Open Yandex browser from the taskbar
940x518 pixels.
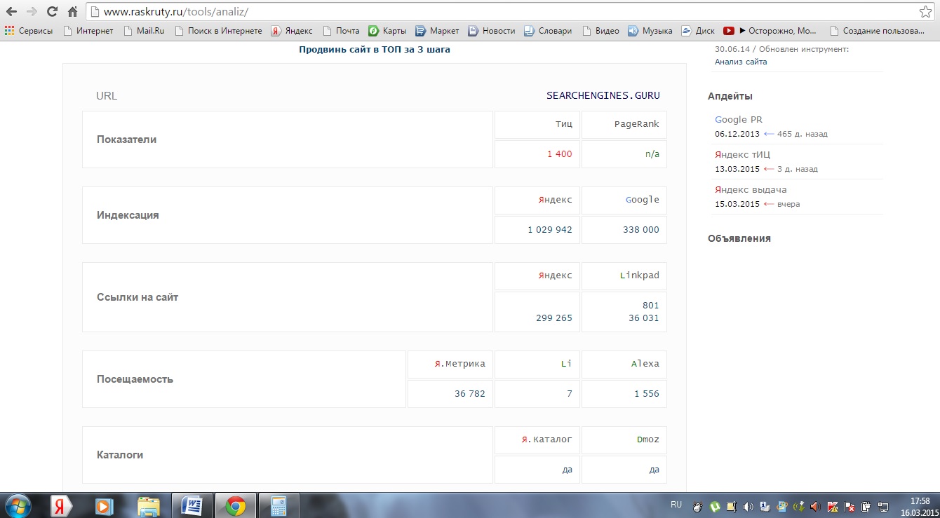pyautogui.click(x=62, y=505)
